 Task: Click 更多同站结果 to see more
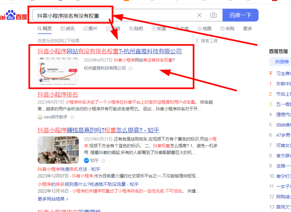(x=53, y=199)
